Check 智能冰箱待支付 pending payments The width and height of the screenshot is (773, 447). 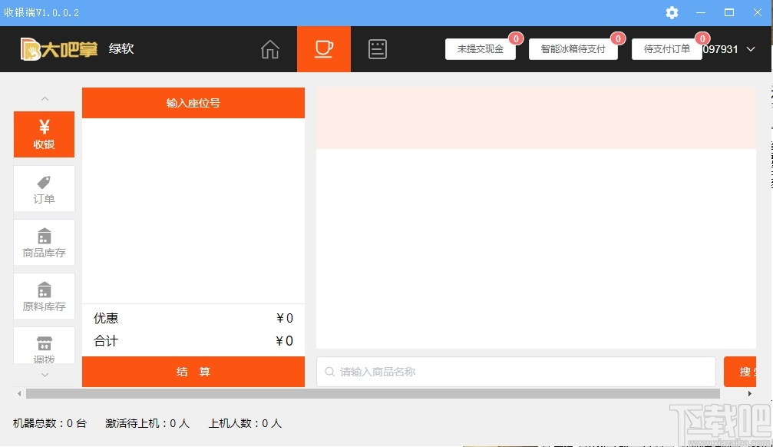(x=573, y=48)
